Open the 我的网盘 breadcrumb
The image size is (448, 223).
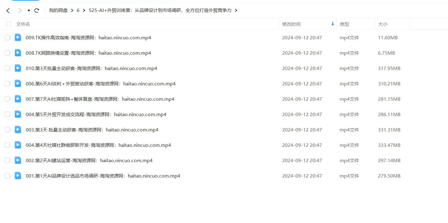(x=58, y=10)
